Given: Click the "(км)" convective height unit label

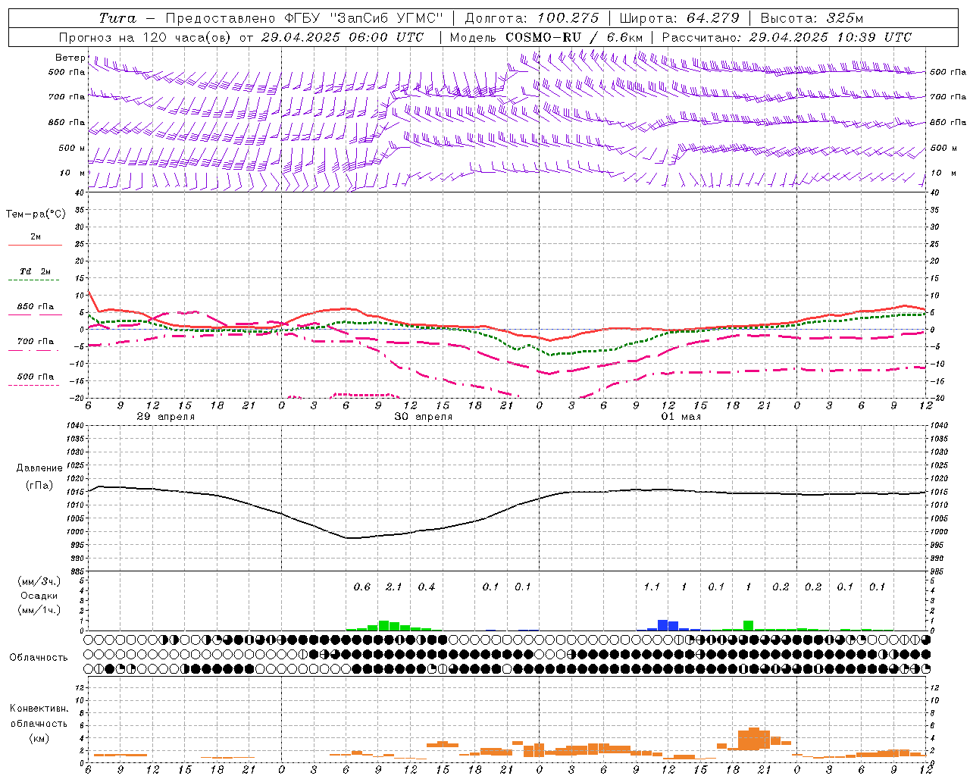Looking at the screenshot, I should (x=39, y=738).
